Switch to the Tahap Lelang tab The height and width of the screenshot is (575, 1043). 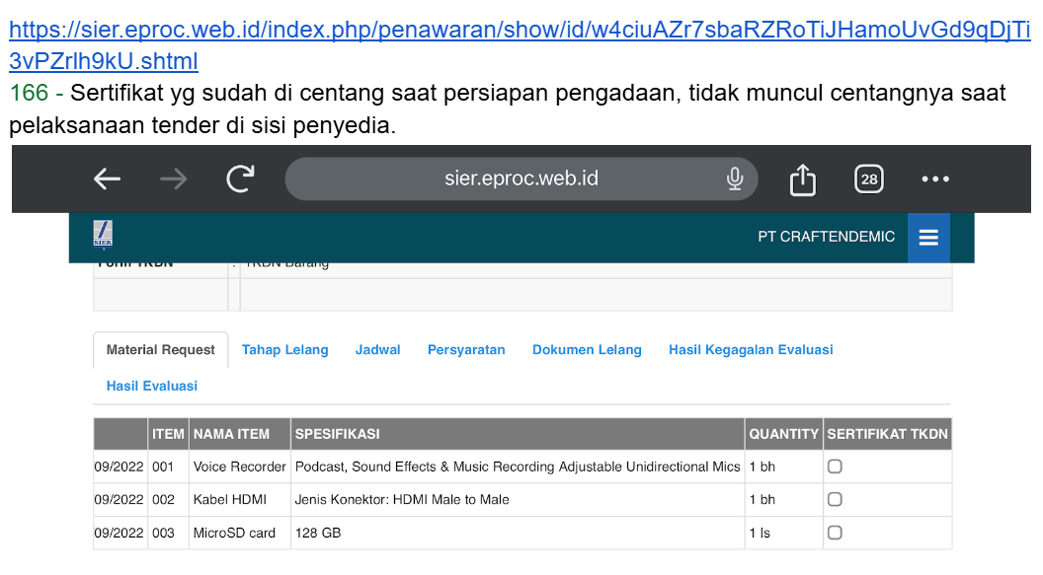point(284,350)
